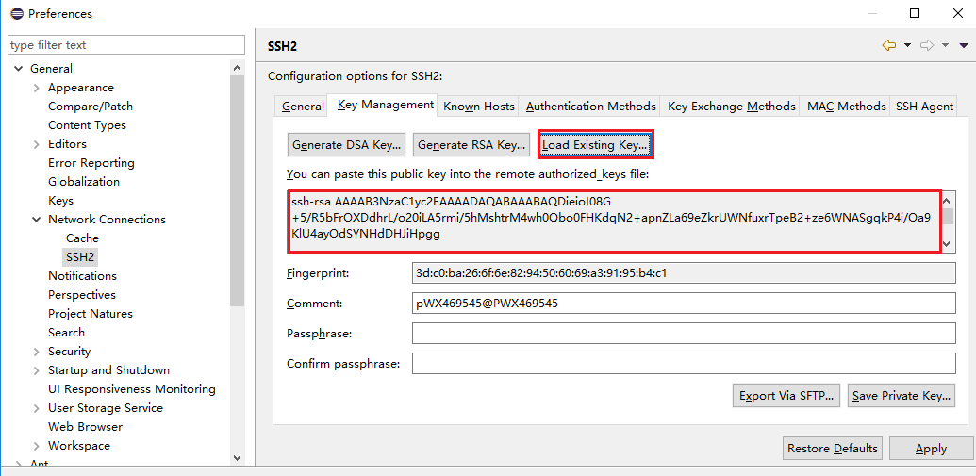The height and width of the screenshot is (476, 976).
Task: Select Cache under Network Connections
Action: click(x=82, y=238)
